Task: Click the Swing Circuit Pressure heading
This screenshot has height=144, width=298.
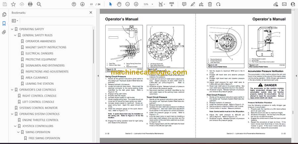Action: coord(116,76)
